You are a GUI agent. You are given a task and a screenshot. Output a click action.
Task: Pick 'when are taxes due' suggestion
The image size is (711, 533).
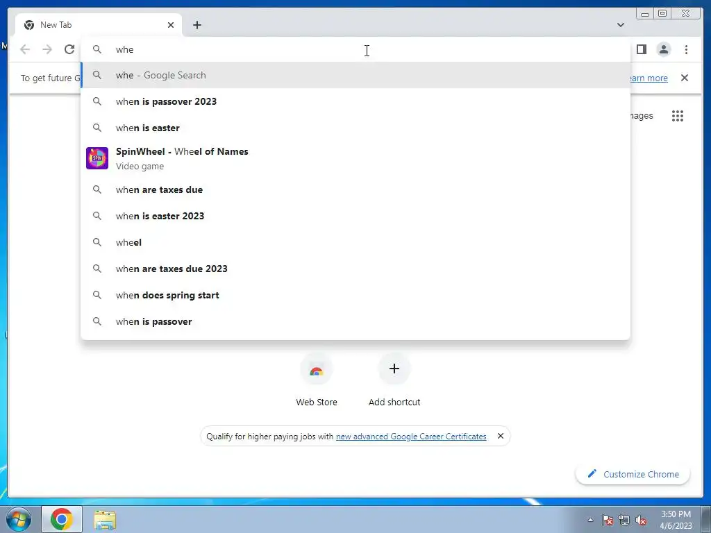click(355, 189)
